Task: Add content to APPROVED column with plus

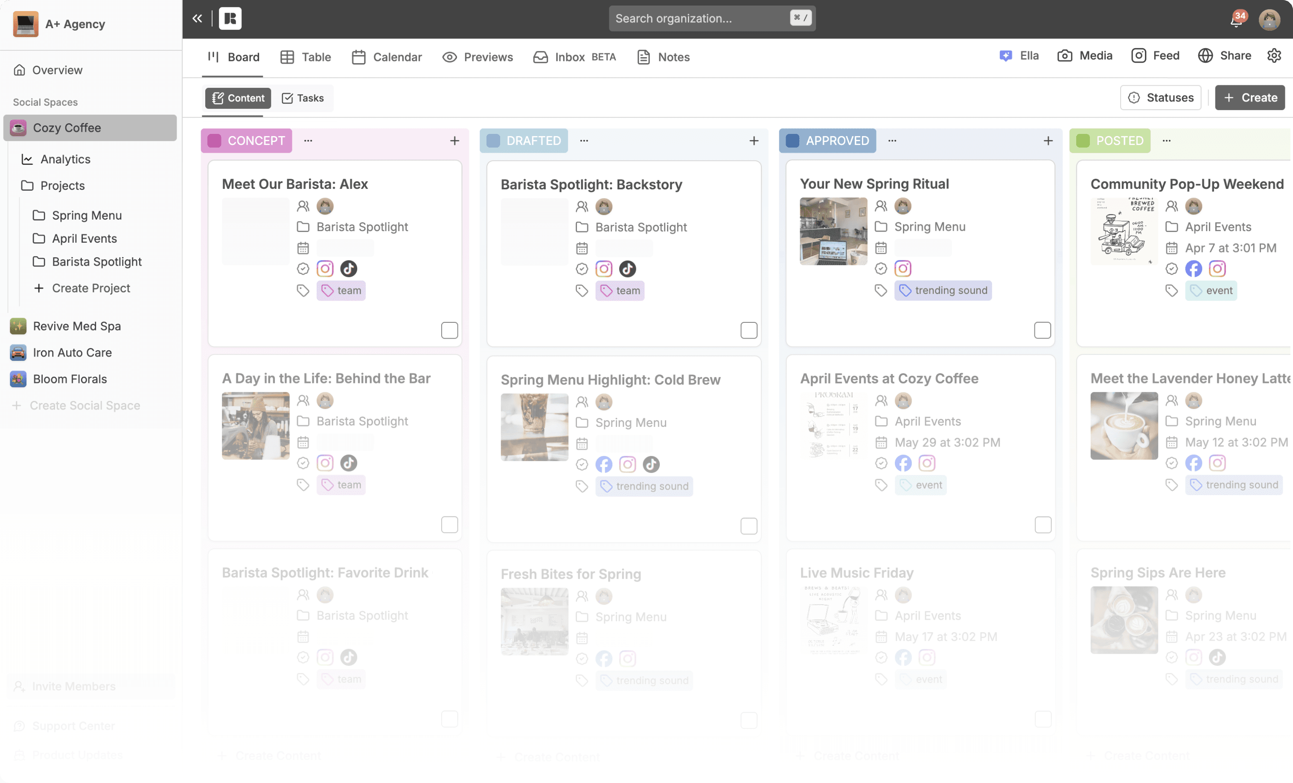Action: (1048, 141)
